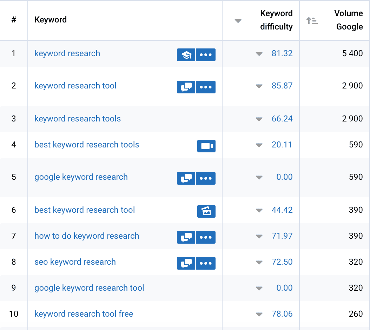Image resolution: width=370 pixels, height=330 pixels.
Task: Open the 'best keyword research tool' link
Action: [x=85, y=210]
